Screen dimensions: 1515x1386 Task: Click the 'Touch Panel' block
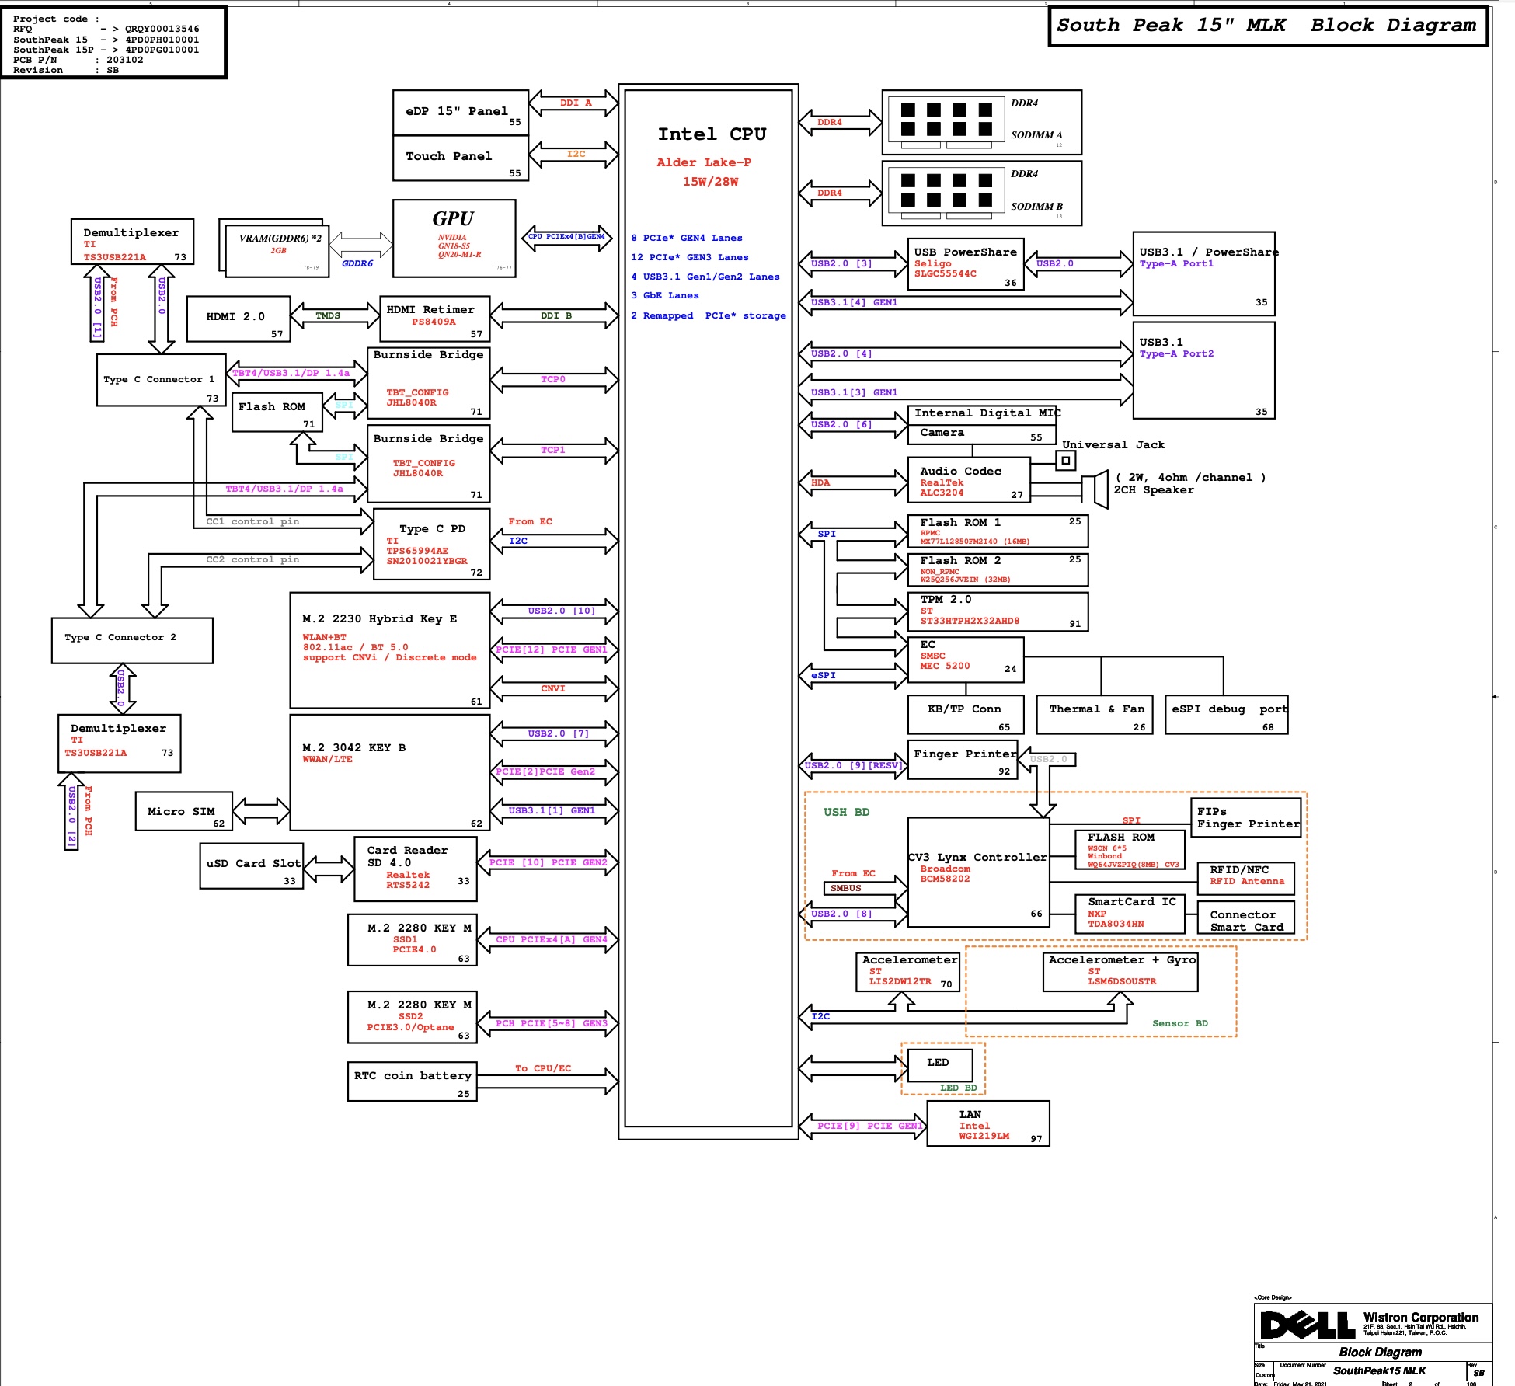(x=461, y=158)
